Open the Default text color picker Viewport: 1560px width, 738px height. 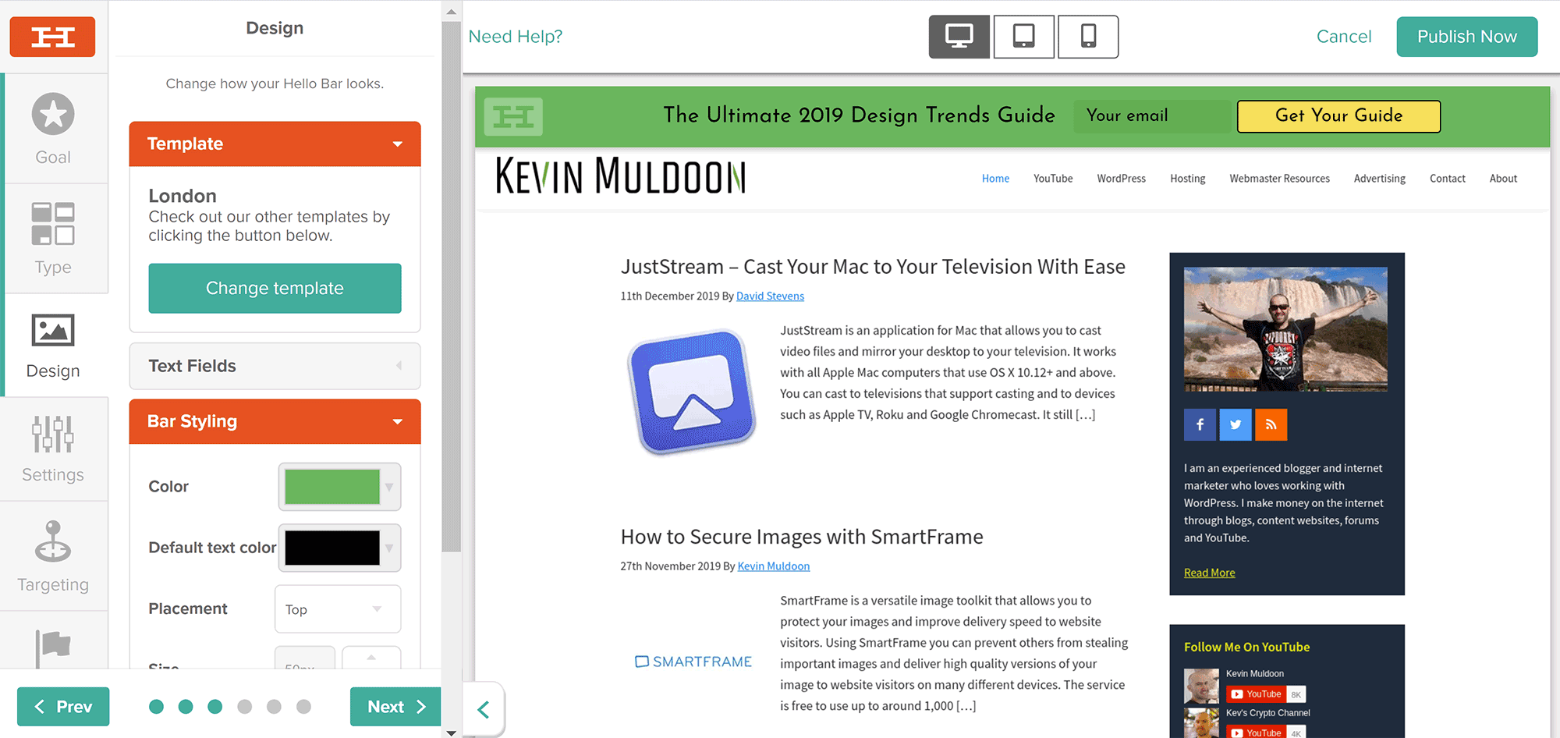[x=339, y=548]
